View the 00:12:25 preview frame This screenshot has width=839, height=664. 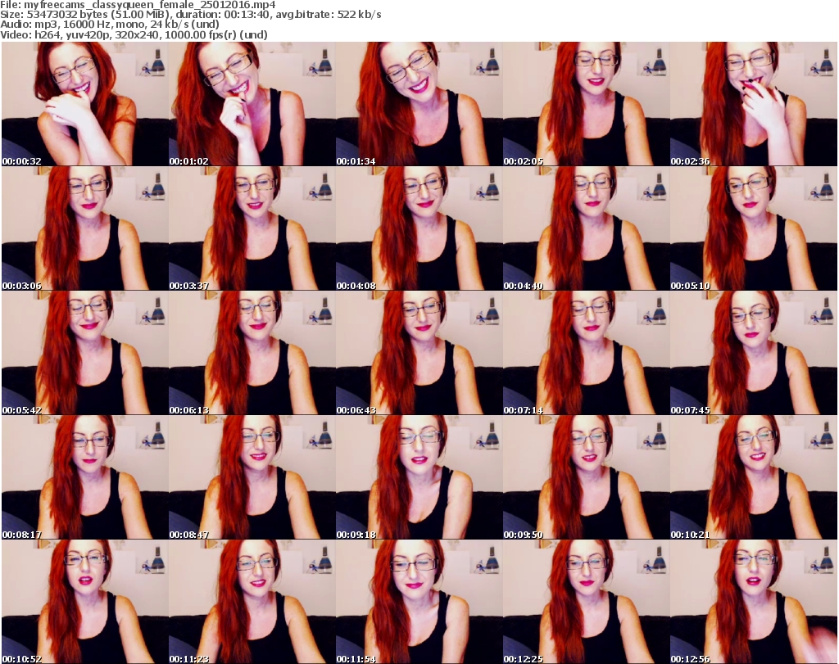[x=587, y=602]
